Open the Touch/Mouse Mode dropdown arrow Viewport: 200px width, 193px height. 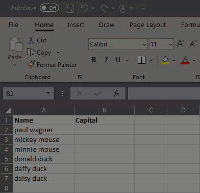pyautogui.click(x=131, y=8)
